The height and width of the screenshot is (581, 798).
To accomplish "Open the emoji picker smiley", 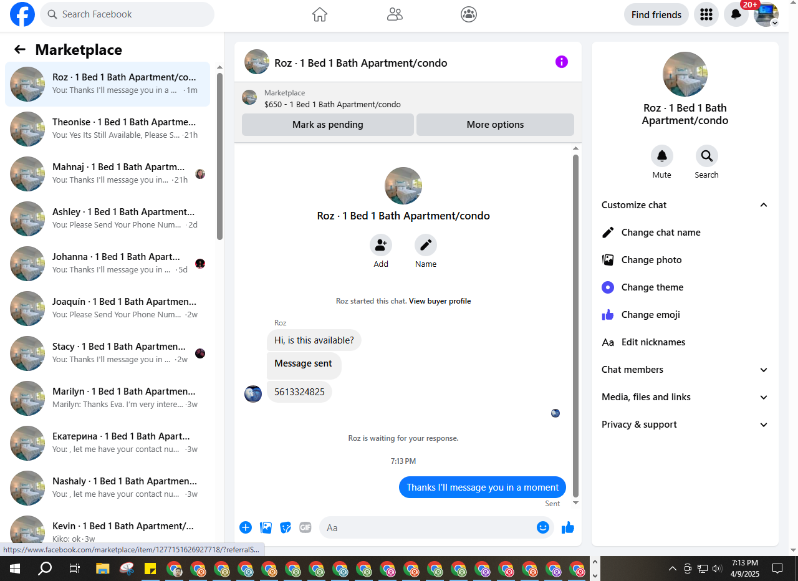I will click(543, 527).
